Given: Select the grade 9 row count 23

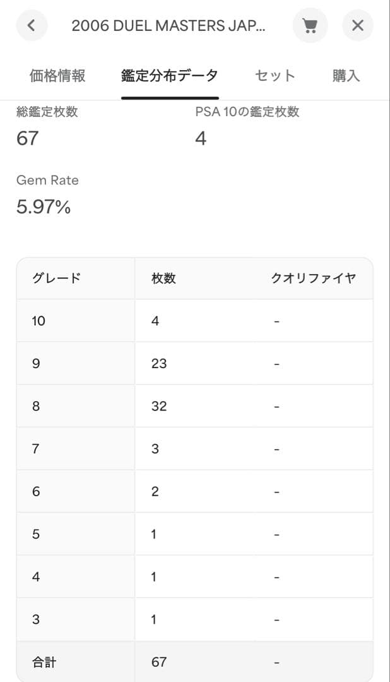Looking at the screenshot, I should pyautogui.click(x=159, y=364).
